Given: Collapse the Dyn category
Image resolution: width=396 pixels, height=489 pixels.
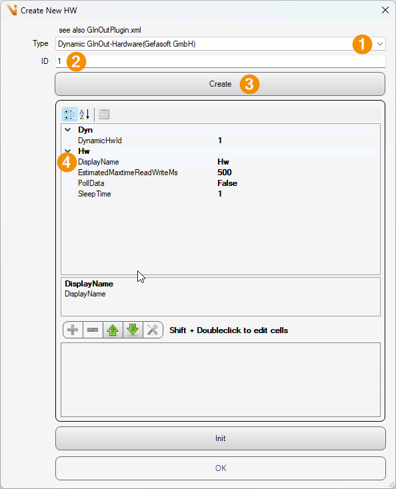Looking at the screenshot, I should click(x=68, y=130).
